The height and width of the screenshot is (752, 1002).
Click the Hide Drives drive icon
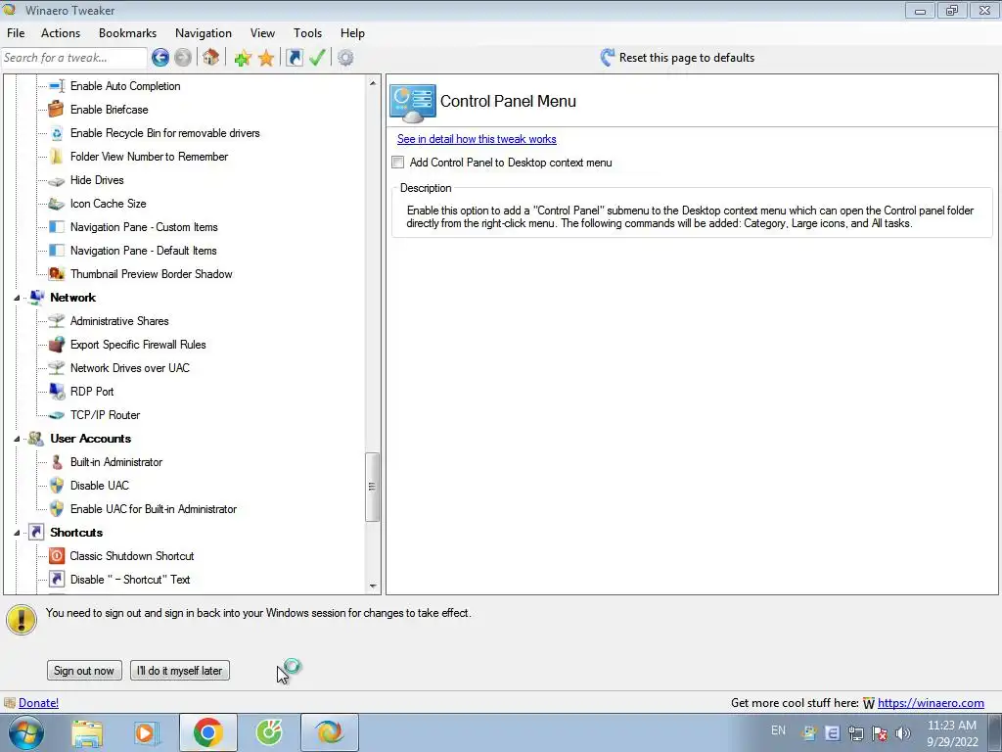coord(56,180)
